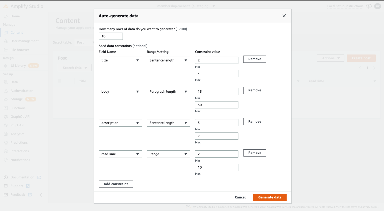Click the Notifications icon in sidebar
This screenshot has width=384, height=211.
6,160
